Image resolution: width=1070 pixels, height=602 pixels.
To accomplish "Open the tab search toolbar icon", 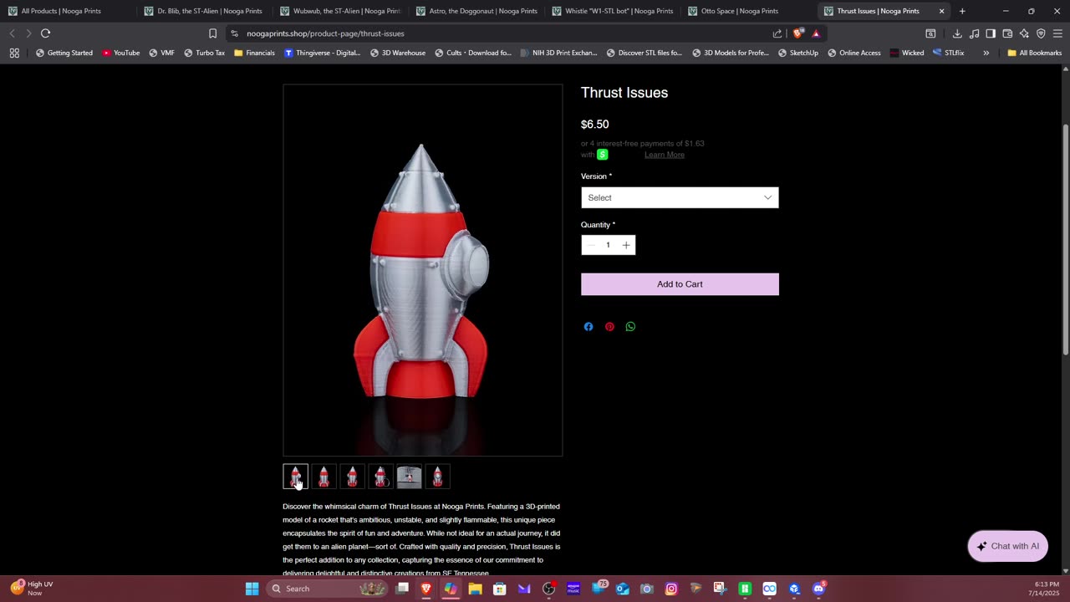I will coord(930,33).
